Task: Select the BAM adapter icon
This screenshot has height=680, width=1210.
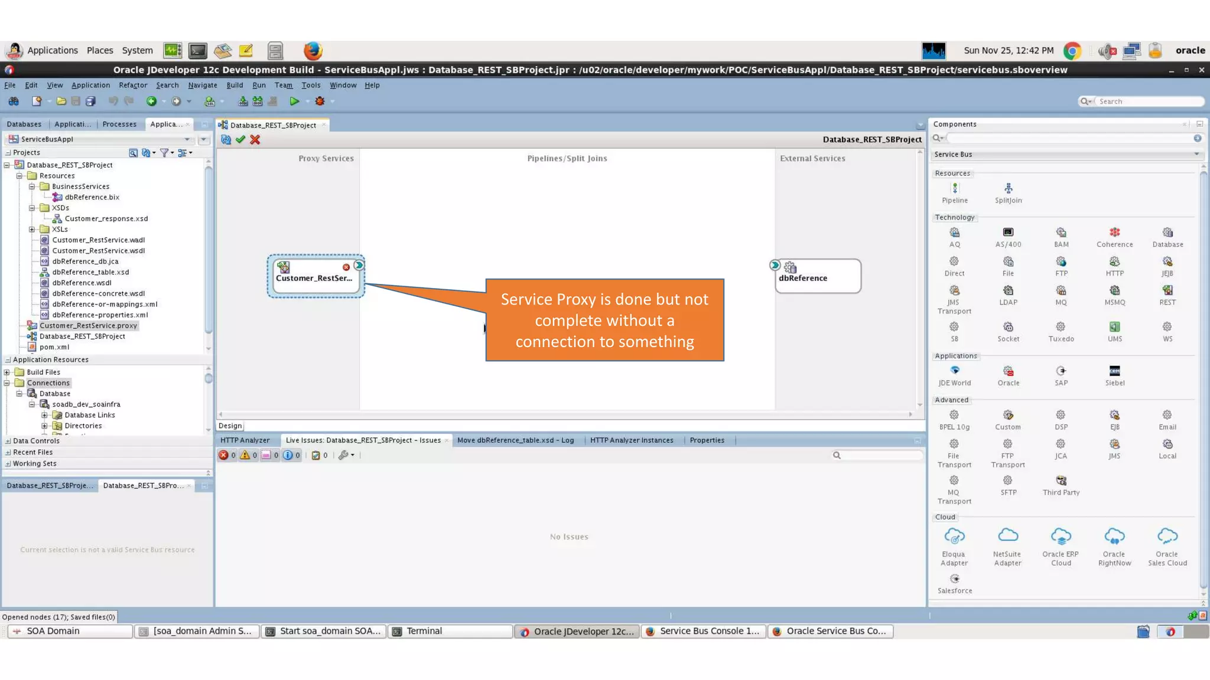Action: pos(1061,233)
